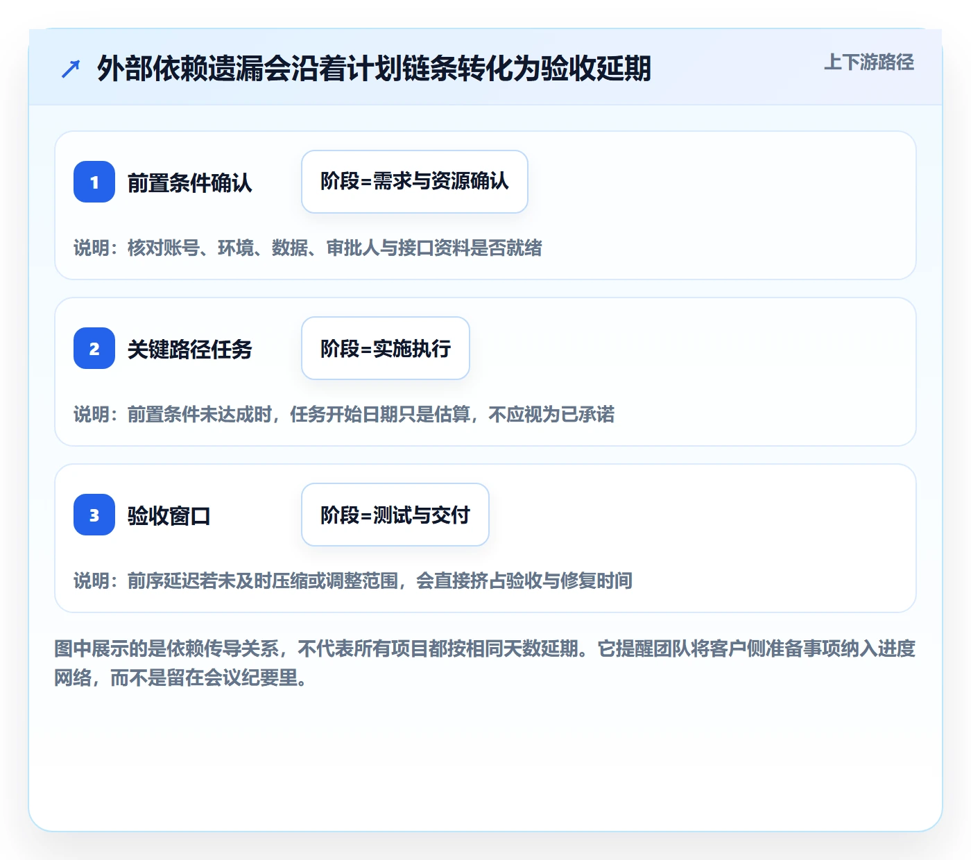
Task: Click the arrow icon beside the title
Action: (71, 69)
